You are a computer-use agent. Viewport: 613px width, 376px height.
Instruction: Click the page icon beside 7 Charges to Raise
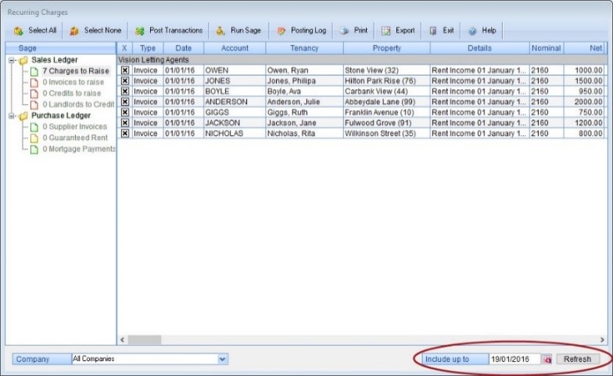(x=34, y=72)
